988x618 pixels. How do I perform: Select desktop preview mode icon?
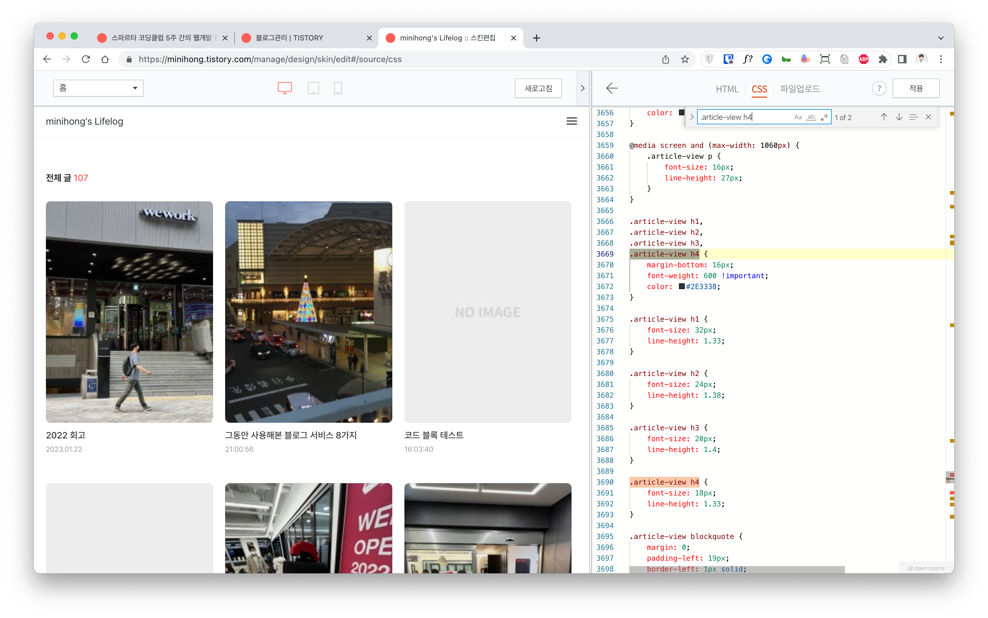[285, 88]
